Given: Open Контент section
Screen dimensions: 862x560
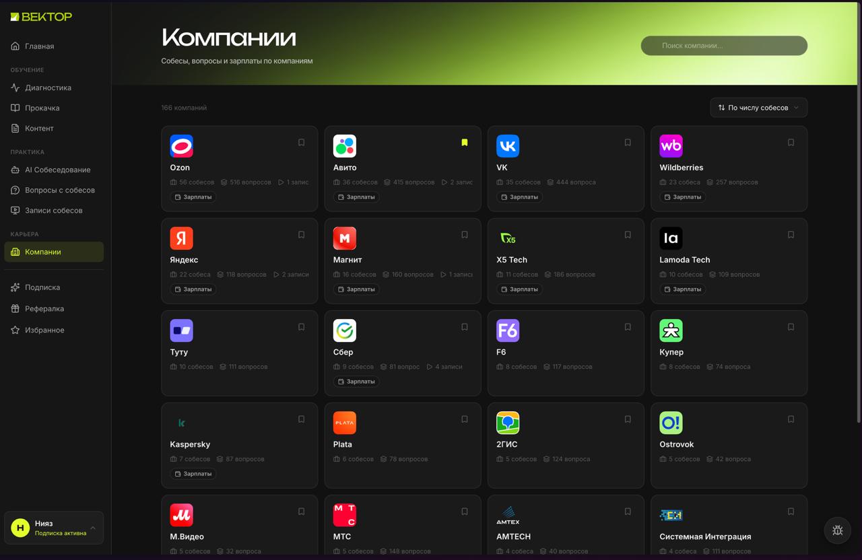Looking at the screenshot, I should pos(54,128).
